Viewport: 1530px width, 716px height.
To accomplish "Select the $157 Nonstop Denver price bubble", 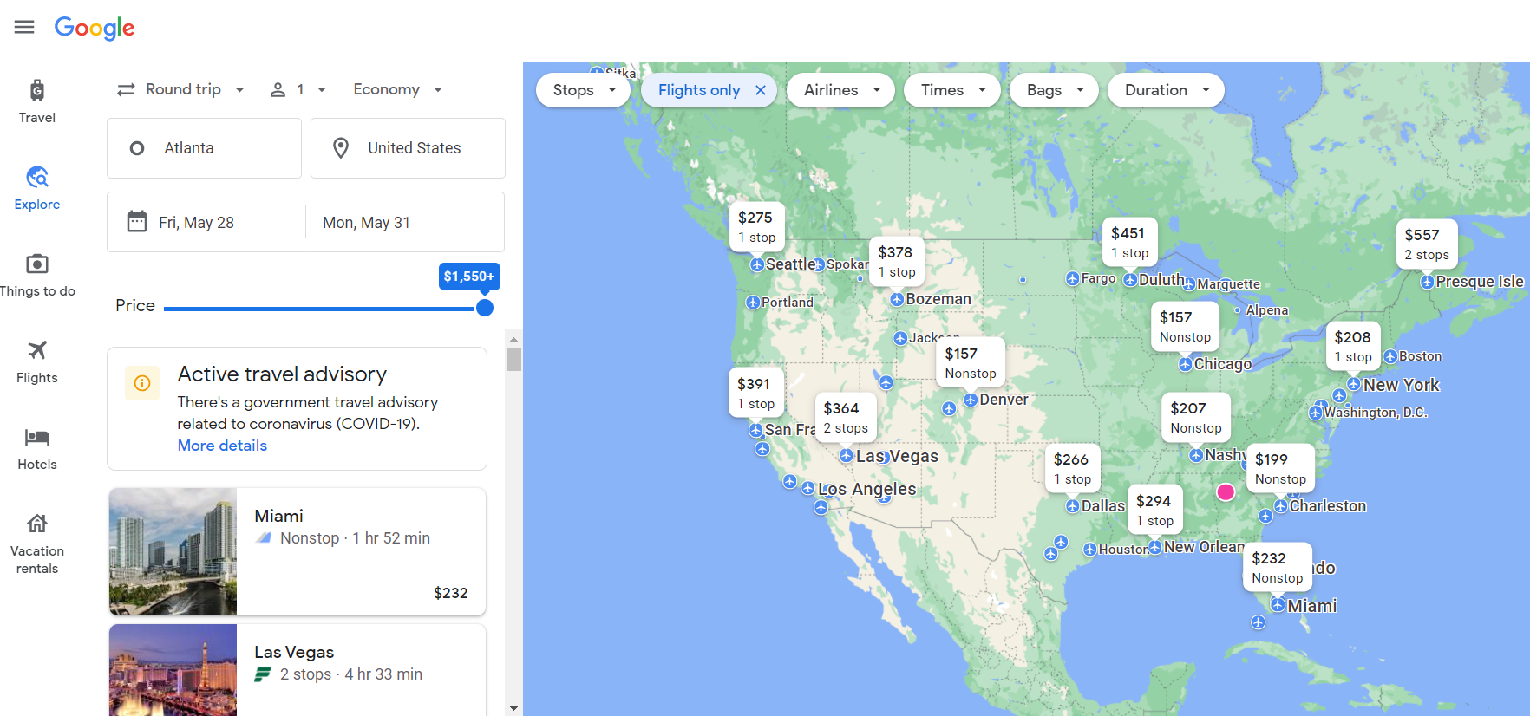I will pyautogui.click(x=970, y=362).
